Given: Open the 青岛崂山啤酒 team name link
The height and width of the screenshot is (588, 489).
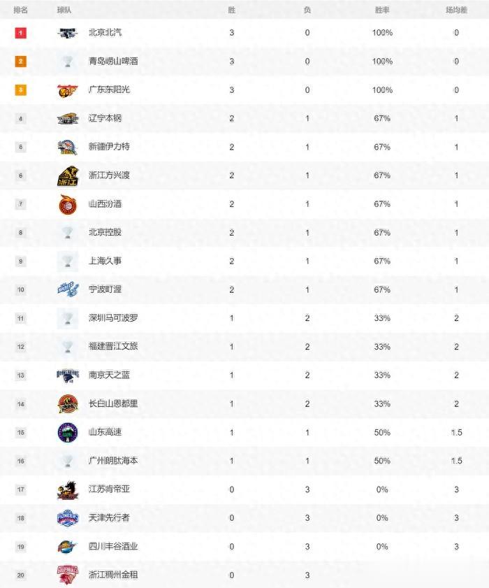Looking at the screenshot, I should click(113, 62).
